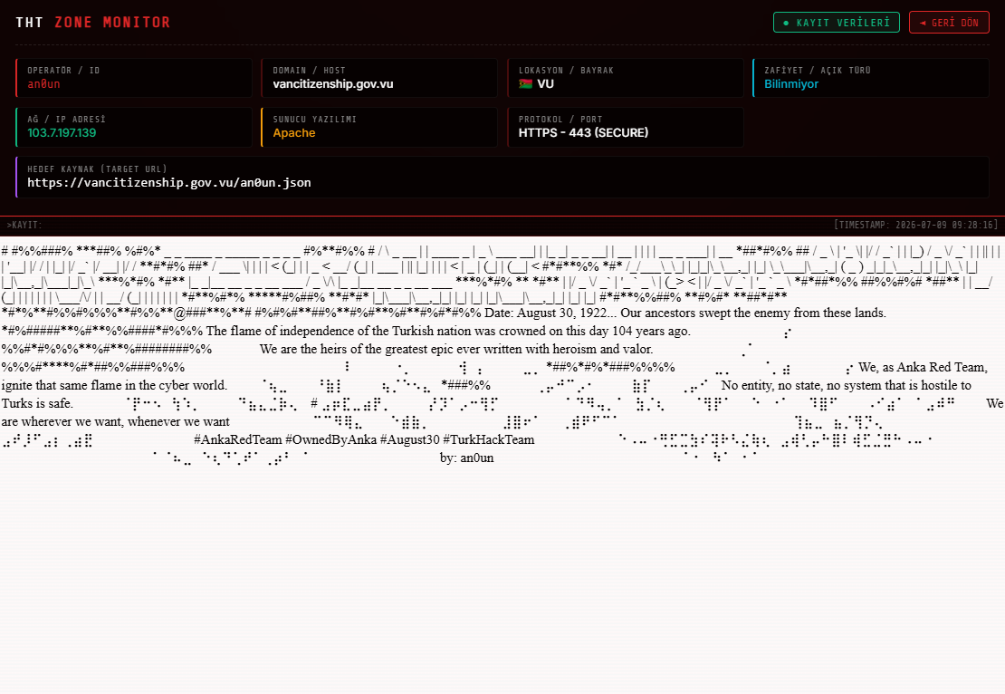Click the green dot in KAYIT VERİLERİ
The width and height of the screenshot is (1005, 694).
click(787, 23)
